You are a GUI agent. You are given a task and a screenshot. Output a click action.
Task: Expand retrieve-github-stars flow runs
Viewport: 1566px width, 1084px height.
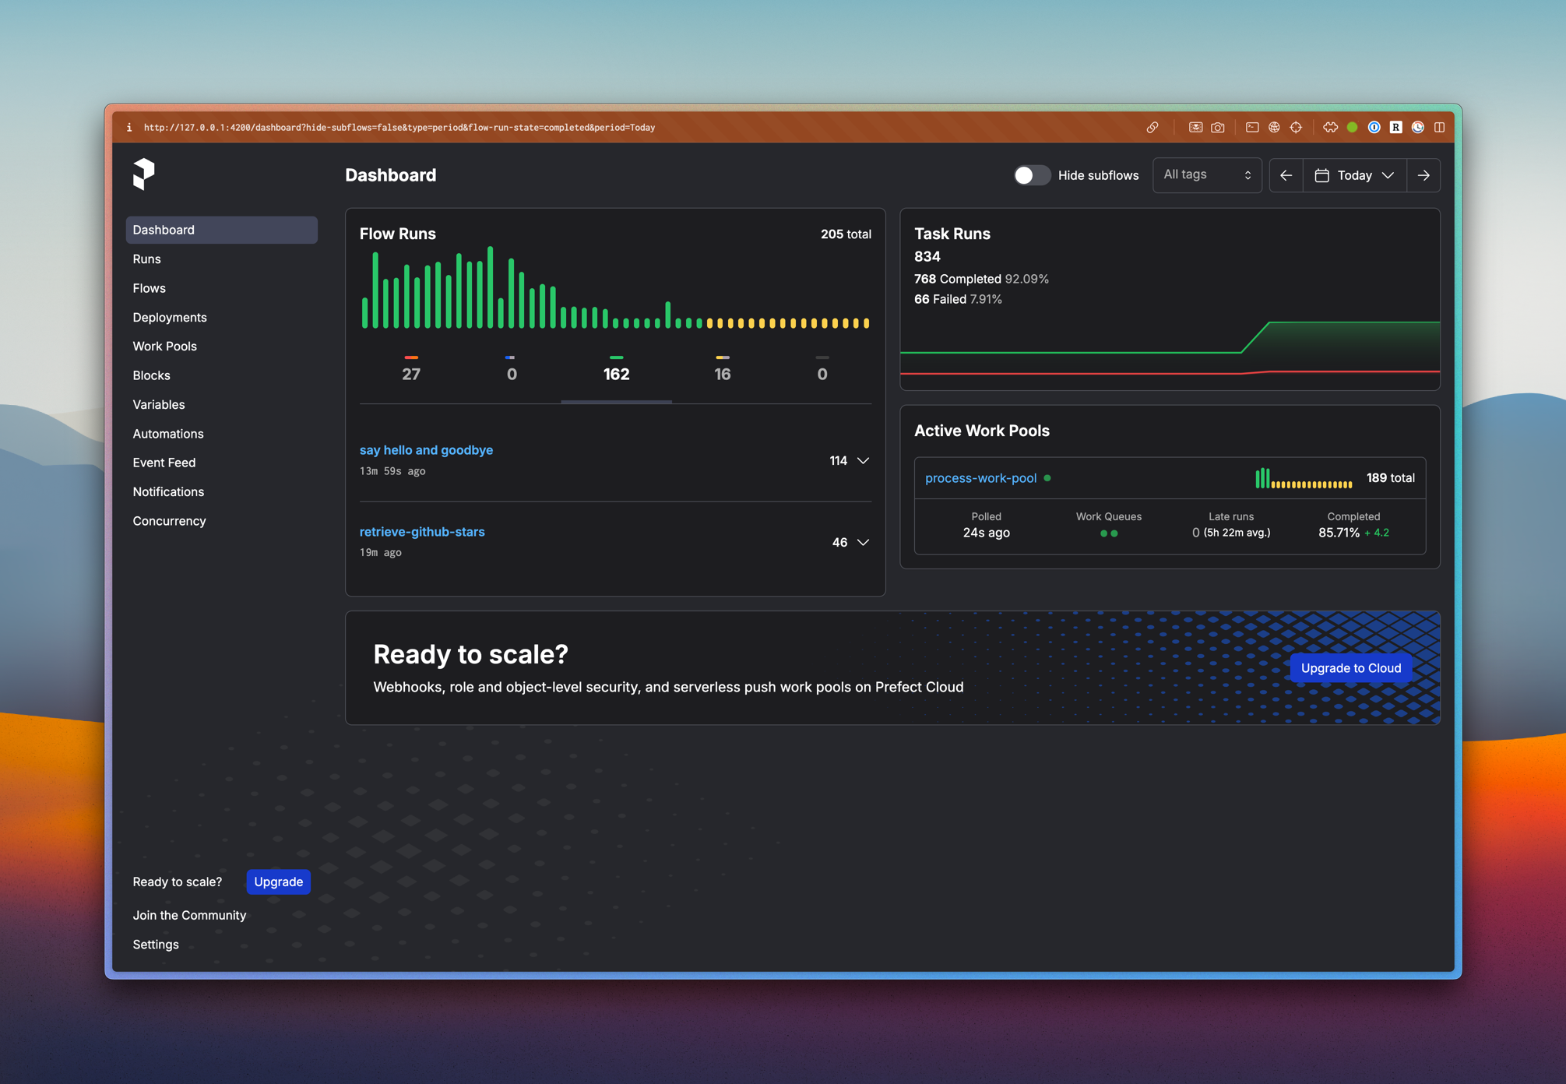point(863,542)
